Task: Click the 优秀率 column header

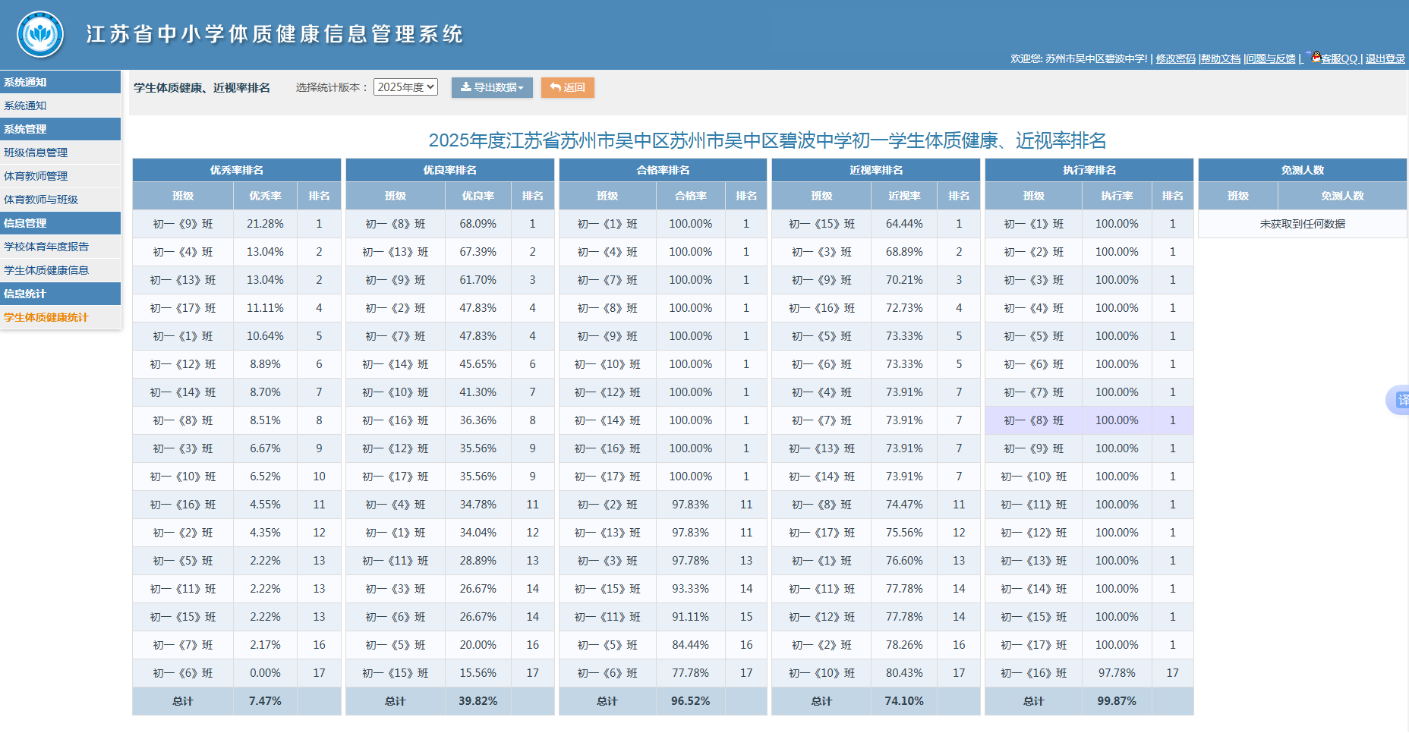Action: click(265, 196)
